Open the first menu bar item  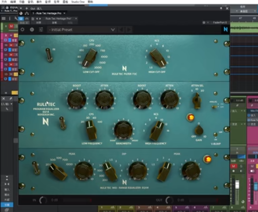[4, 2]
